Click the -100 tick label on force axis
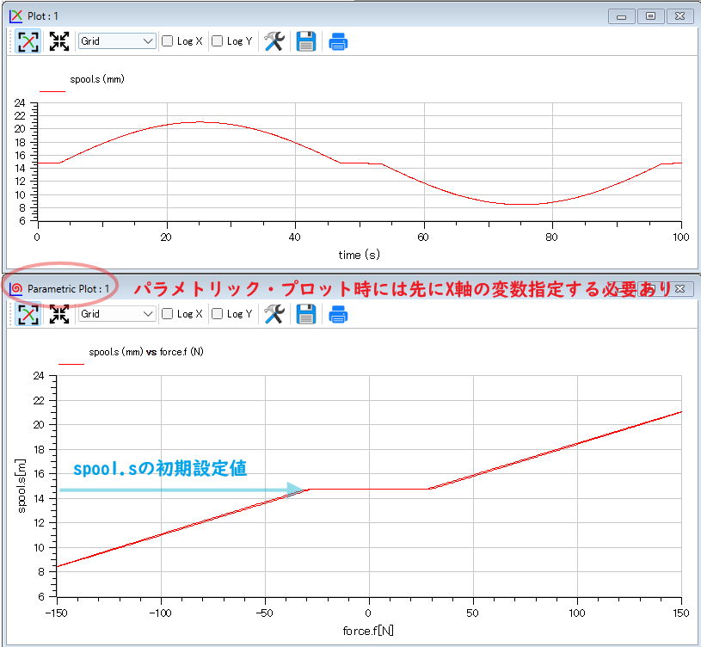Viewport: 701px width, 647px height. click(x=161, y=613)
